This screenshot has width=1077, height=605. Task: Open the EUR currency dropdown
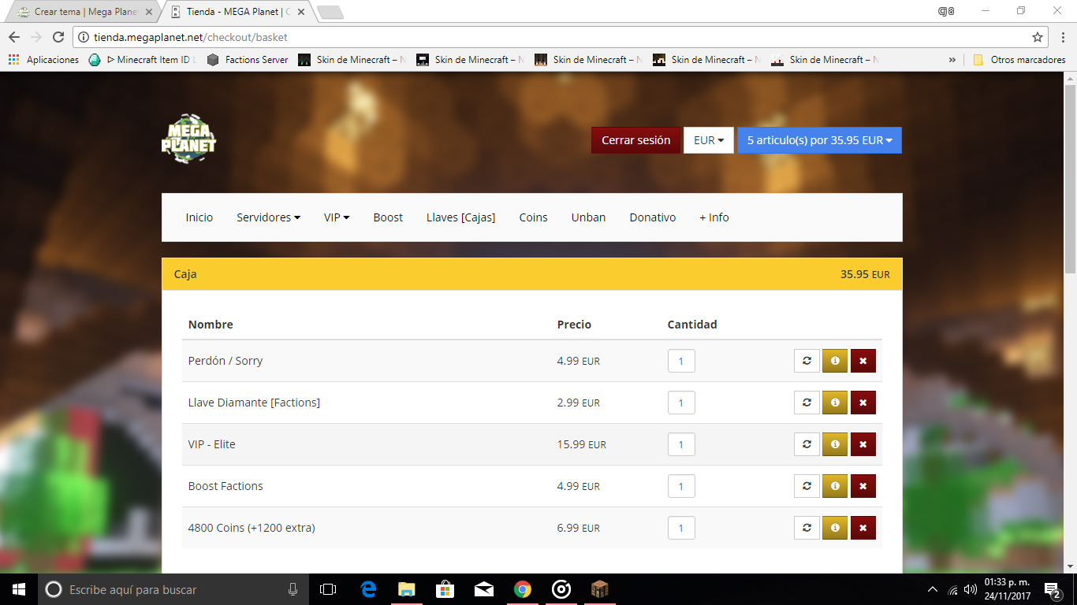(x=709, y=140)
